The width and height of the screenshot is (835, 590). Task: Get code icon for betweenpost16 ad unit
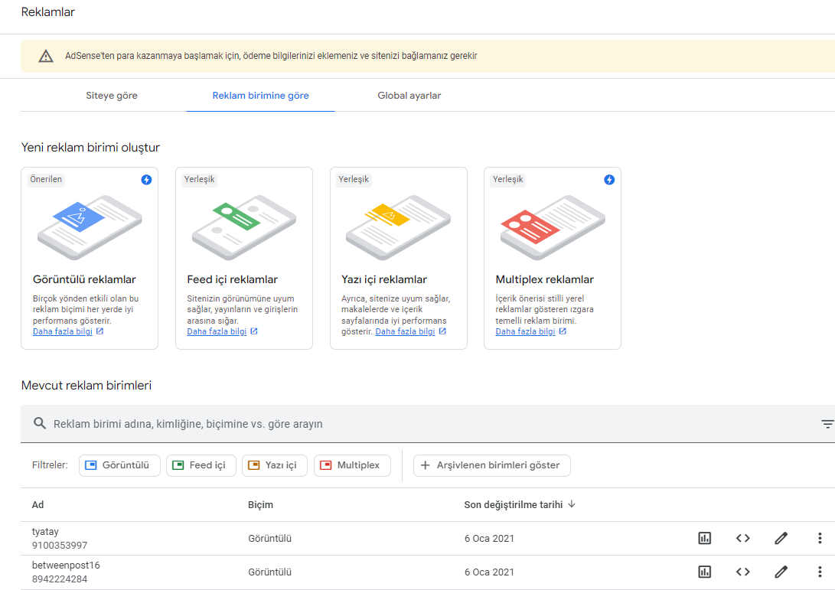coord(743,572)
